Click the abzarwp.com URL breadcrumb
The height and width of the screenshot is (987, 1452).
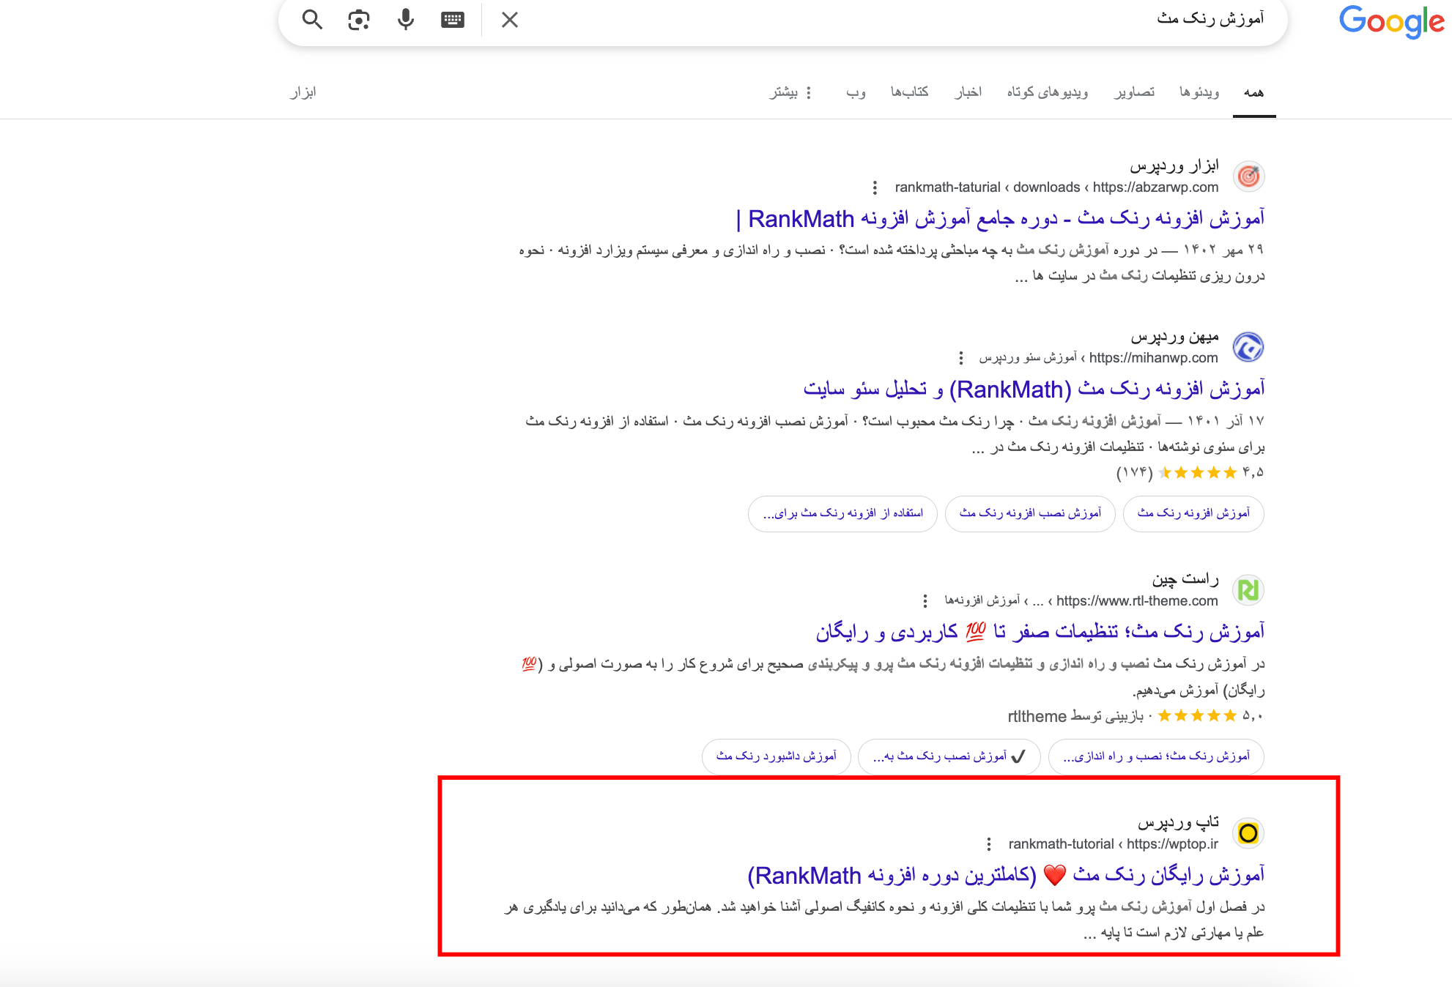[x=1057, y=187]
